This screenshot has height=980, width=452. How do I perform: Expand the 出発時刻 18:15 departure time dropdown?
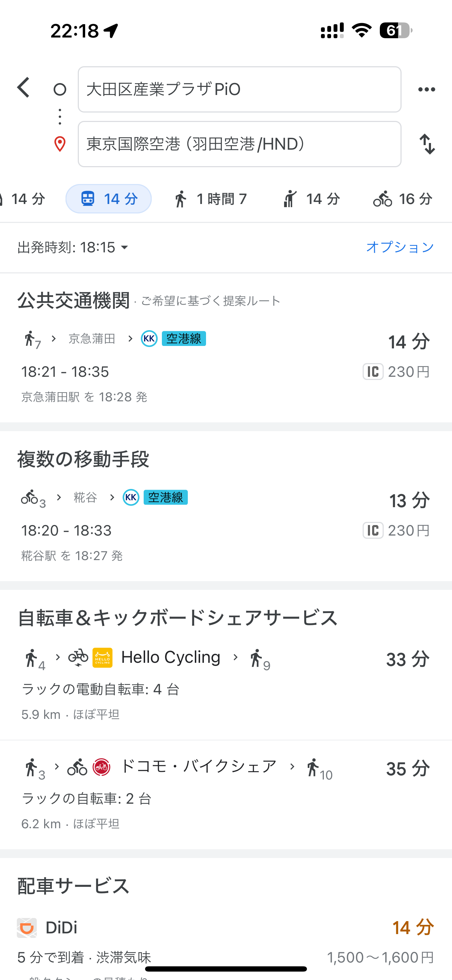pos(73,248)
